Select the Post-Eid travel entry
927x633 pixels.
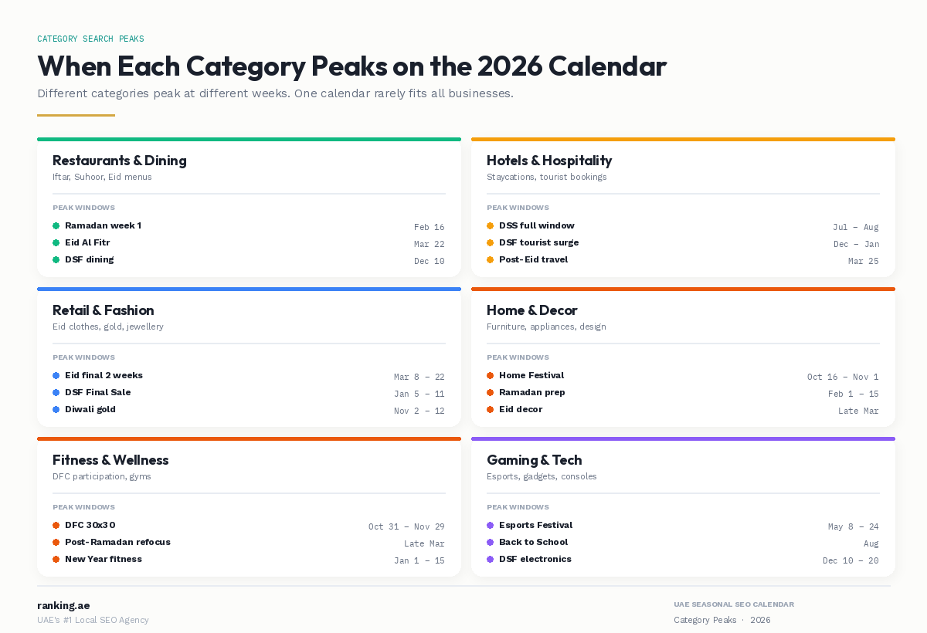[x=533, y=259]
